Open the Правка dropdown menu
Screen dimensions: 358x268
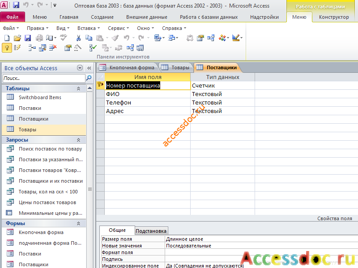38,28
